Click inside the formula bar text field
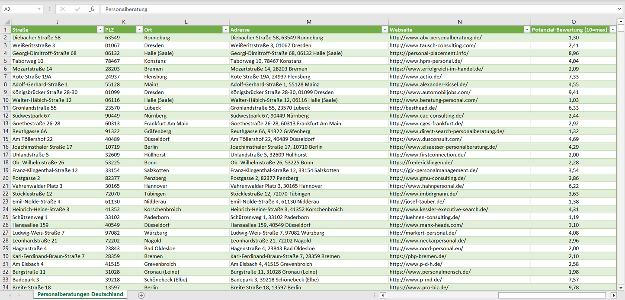625x300 pixels. pyautogui.click(x=346, y=9)
